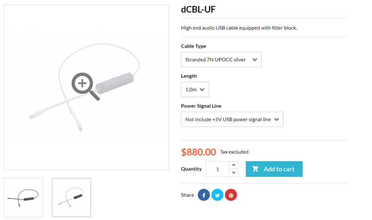Open the Power Signal Line dropdown
The width and height of the screenshot is (372, 220).
pyautogui.click(x=232, y=119)
